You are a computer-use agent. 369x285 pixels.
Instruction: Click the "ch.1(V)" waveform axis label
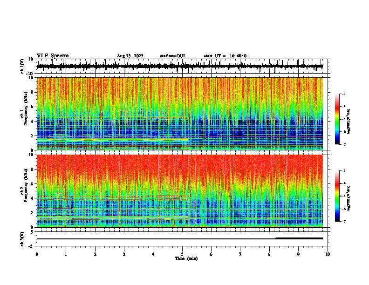[22, 66]
